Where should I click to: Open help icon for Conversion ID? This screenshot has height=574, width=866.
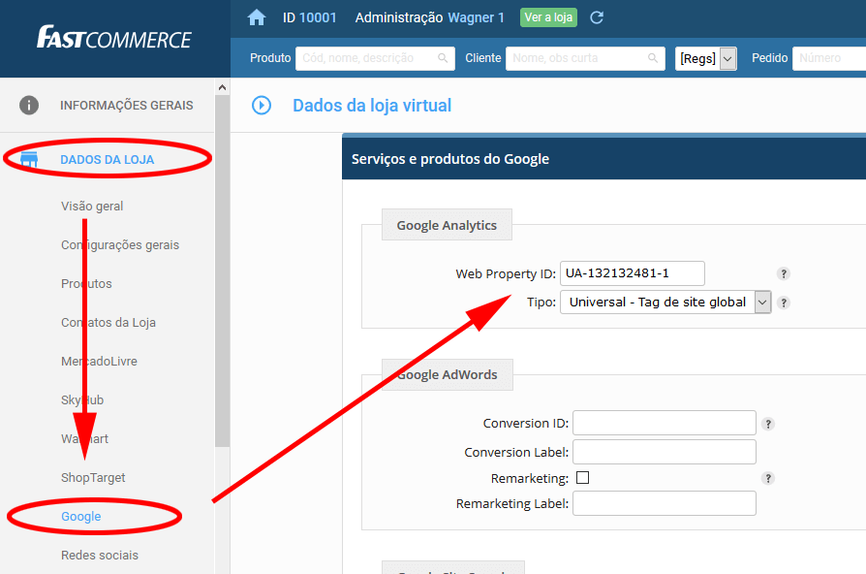point(768,424)
